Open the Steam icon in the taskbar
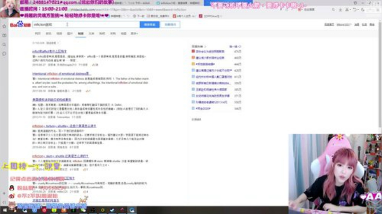 click(x=112, y=210)
